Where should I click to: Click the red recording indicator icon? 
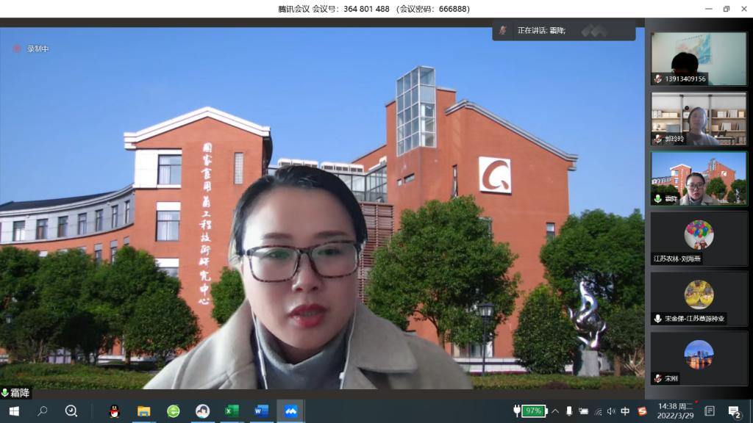[x=17, y=49]
